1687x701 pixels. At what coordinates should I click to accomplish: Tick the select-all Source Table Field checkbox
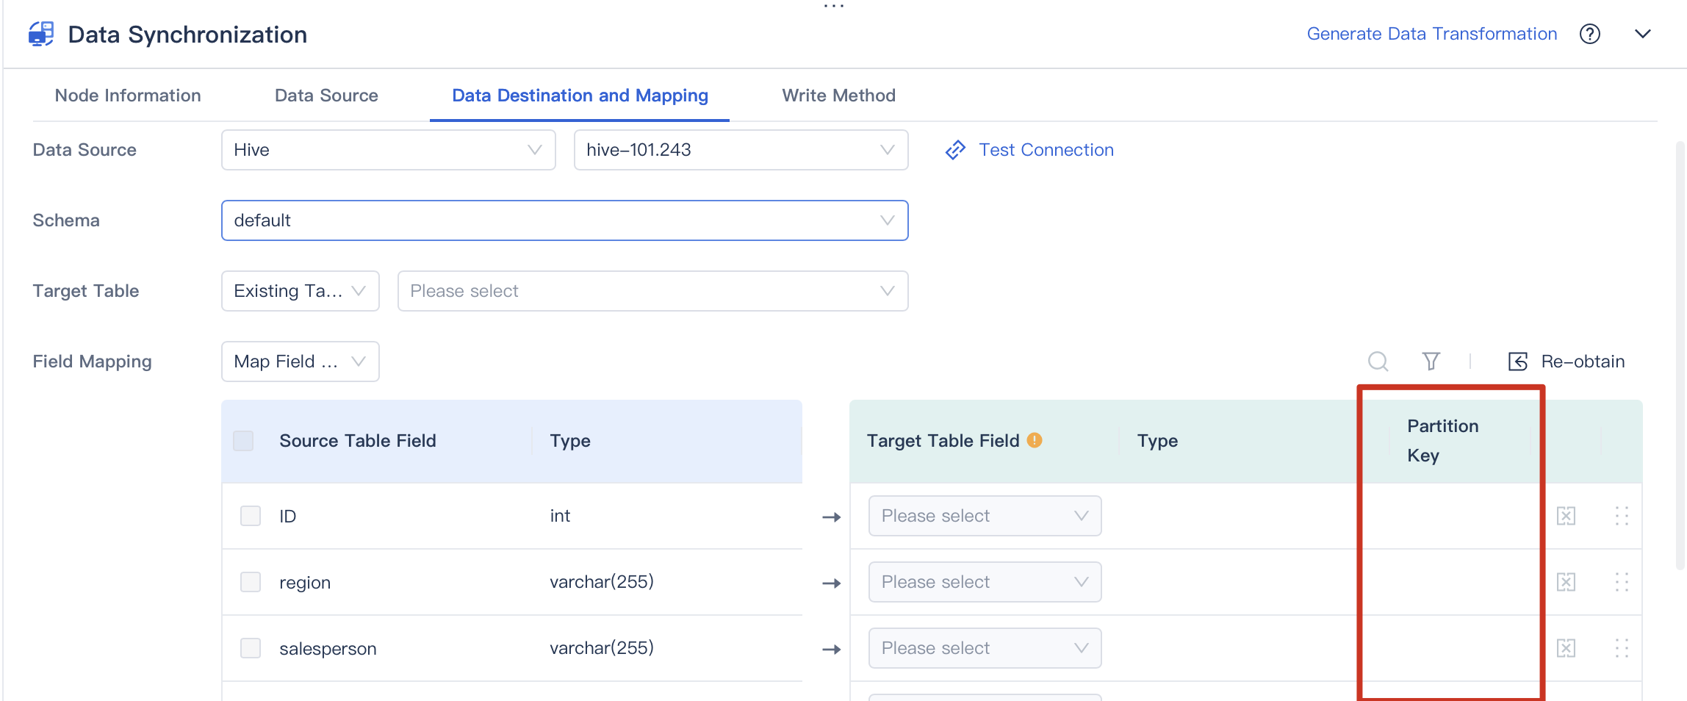tap(243, 441)
